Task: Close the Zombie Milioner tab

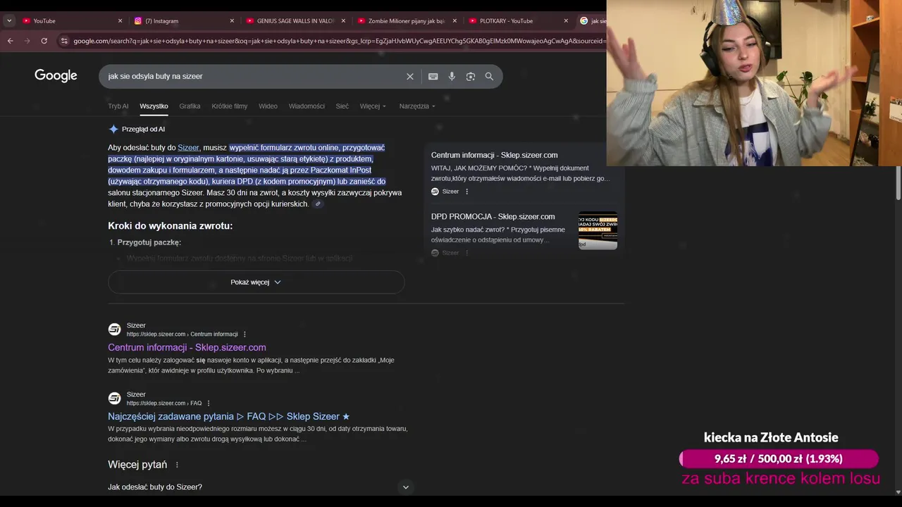Action: (455, 20)
